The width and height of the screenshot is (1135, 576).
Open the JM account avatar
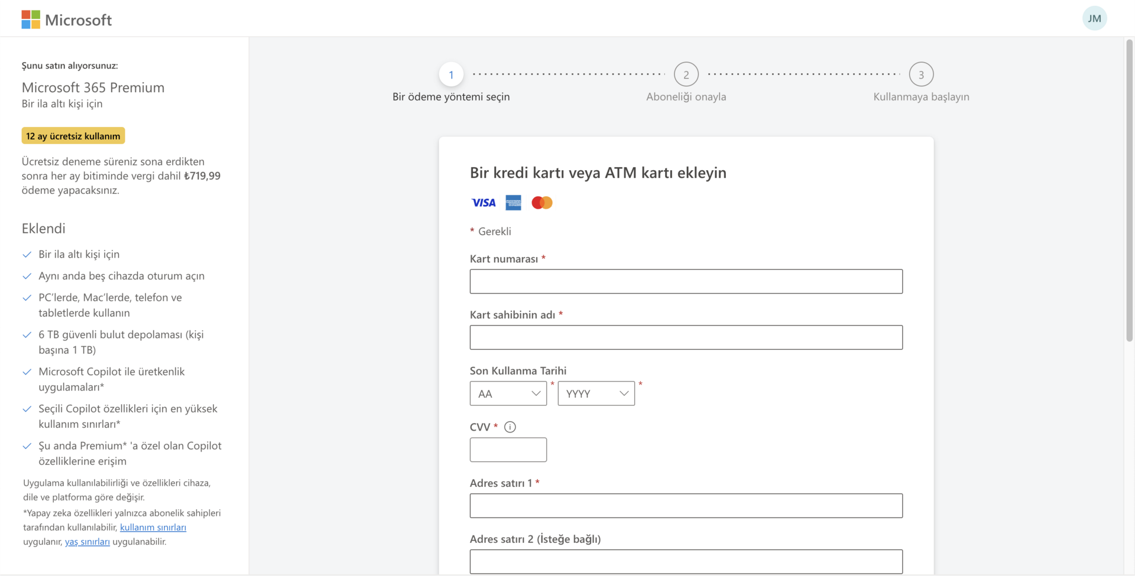(1094, 18)
